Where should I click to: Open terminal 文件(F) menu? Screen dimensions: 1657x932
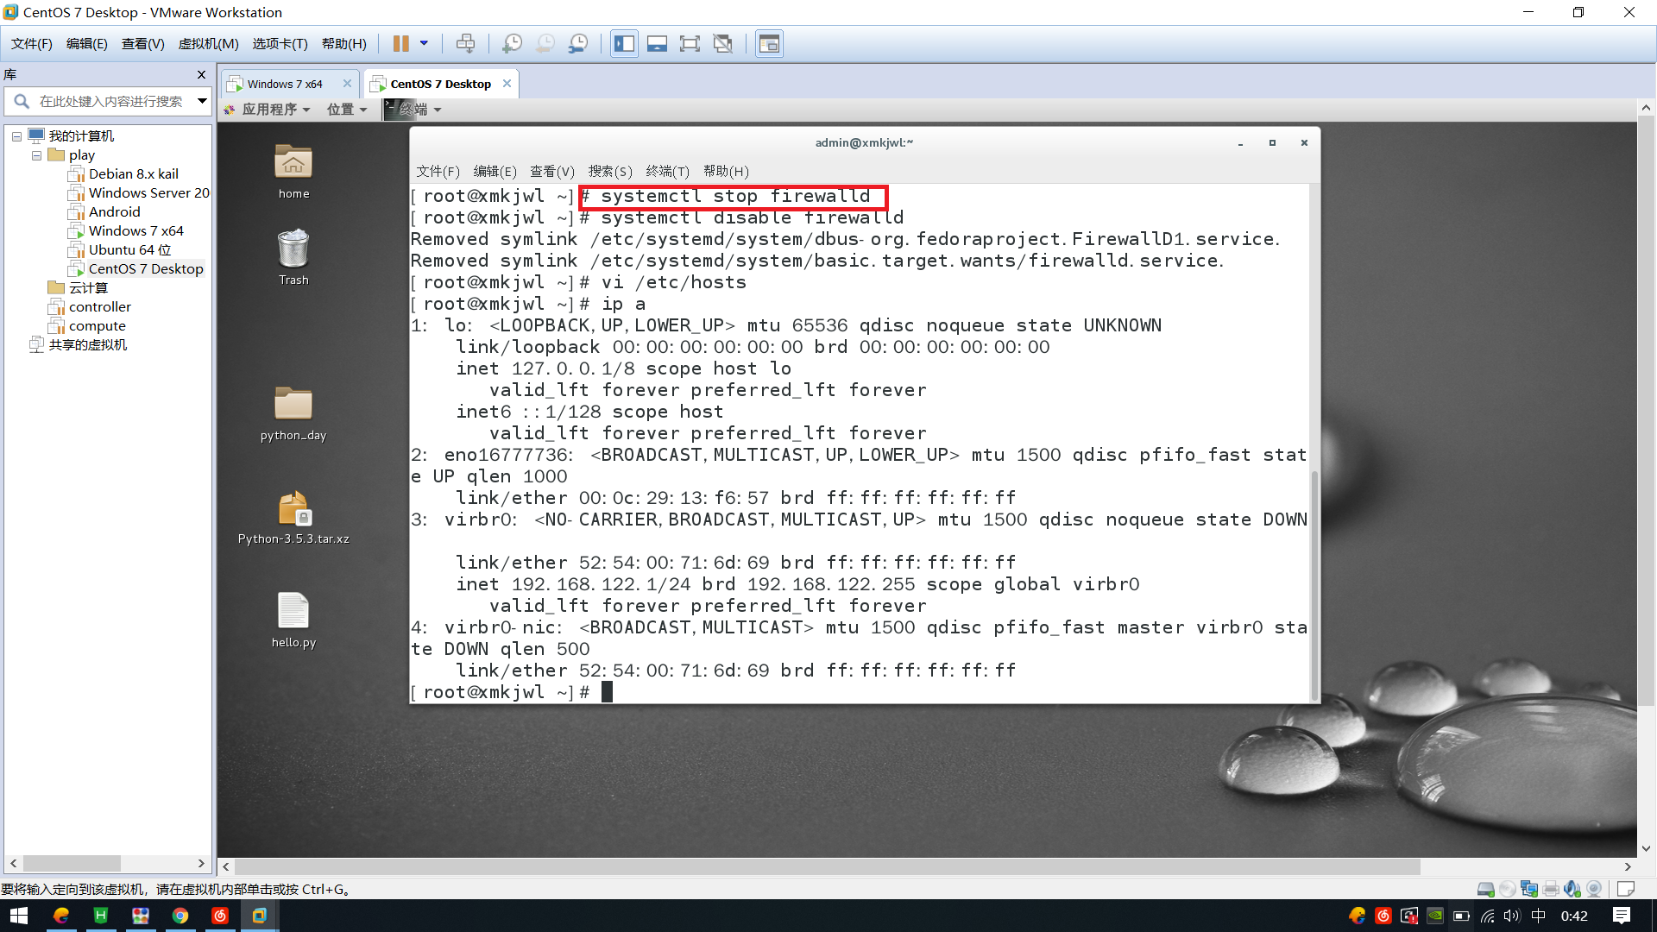click(x=438, y=171)
